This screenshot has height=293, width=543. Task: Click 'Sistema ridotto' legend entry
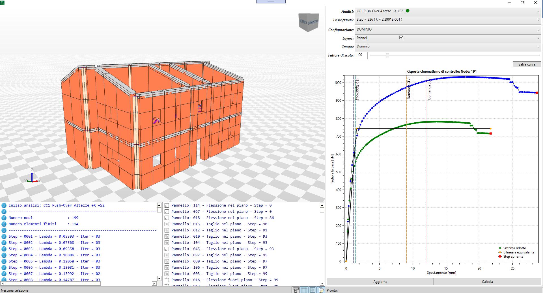pyautogui.click(x=512, y=248)
